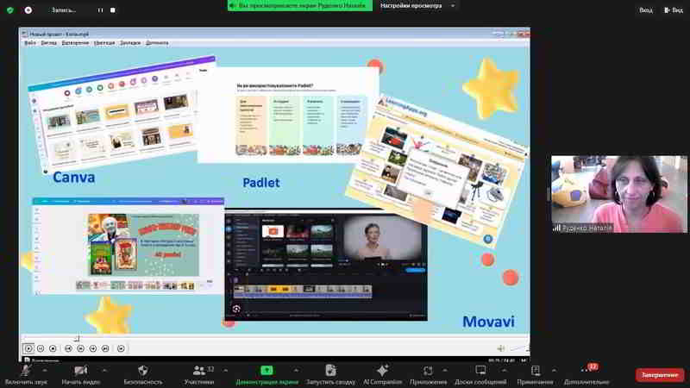Click the seventh playback control in shared player
Screen dimensions: 690x388
105,348
